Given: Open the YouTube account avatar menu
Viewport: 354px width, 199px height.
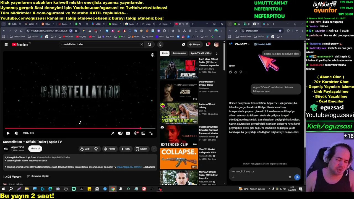Looking at the screenshot, I should tap(217, 44).
